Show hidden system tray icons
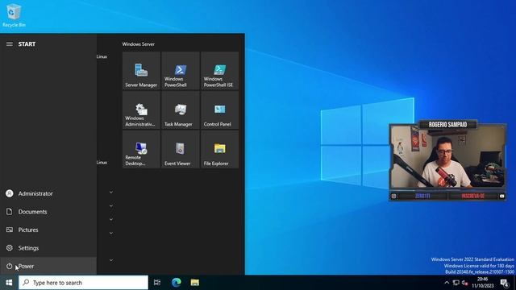Image resolution: width=516 pixels, height=290 pixels. [447, 283]
